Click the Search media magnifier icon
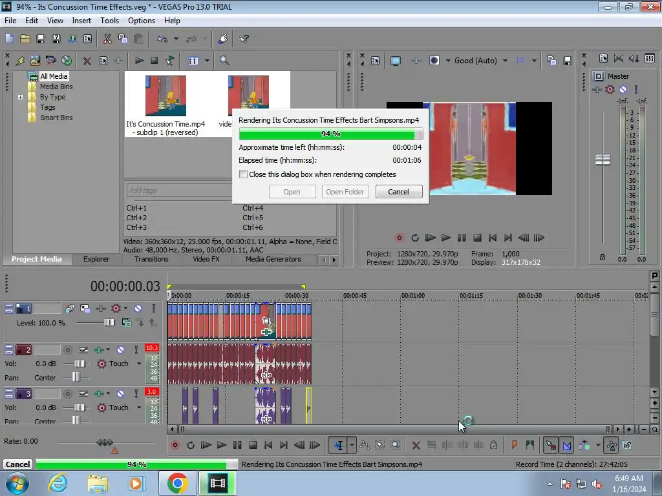 (224, 61)
